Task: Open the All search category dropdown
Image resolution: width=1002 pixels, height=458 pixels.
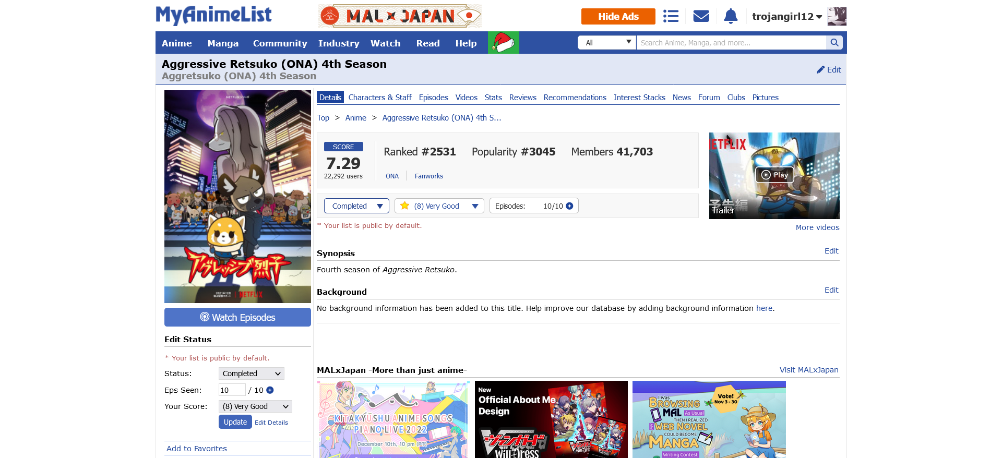Action: click(607, 43)
